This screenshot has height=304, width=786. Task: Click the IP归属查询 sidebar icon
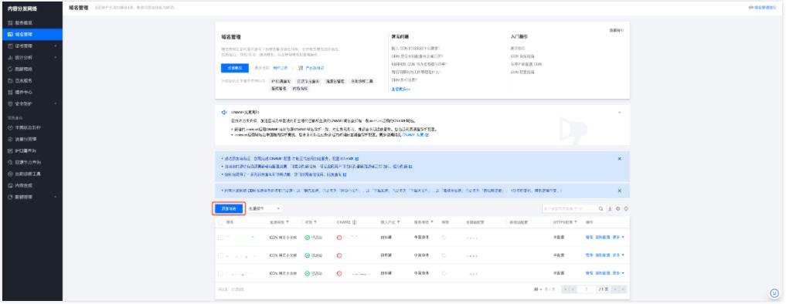(10, 150)
